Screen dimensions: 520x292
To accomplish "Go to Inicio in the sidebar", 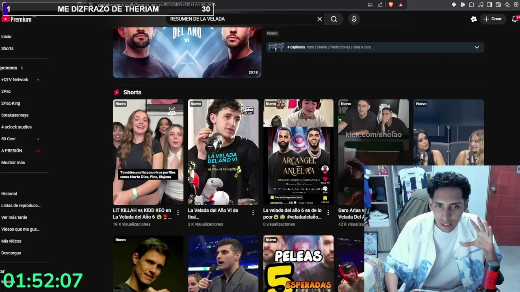I will pos(6,36).
